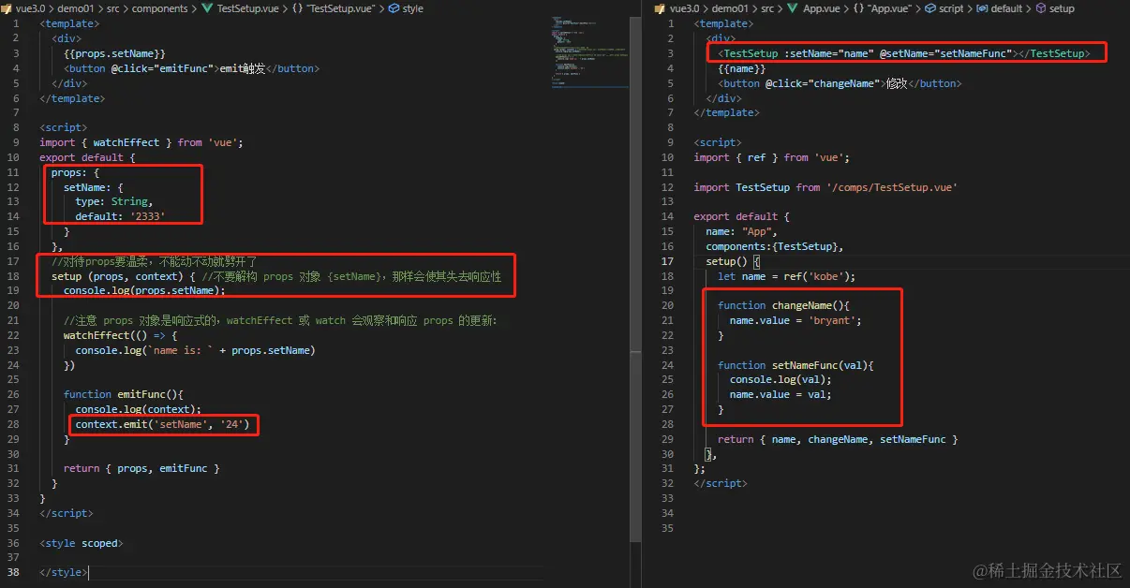The height and width of the screenshot is (588, 1130).
Task: Click line number 18 in left editor
Action: coord(14,276)
